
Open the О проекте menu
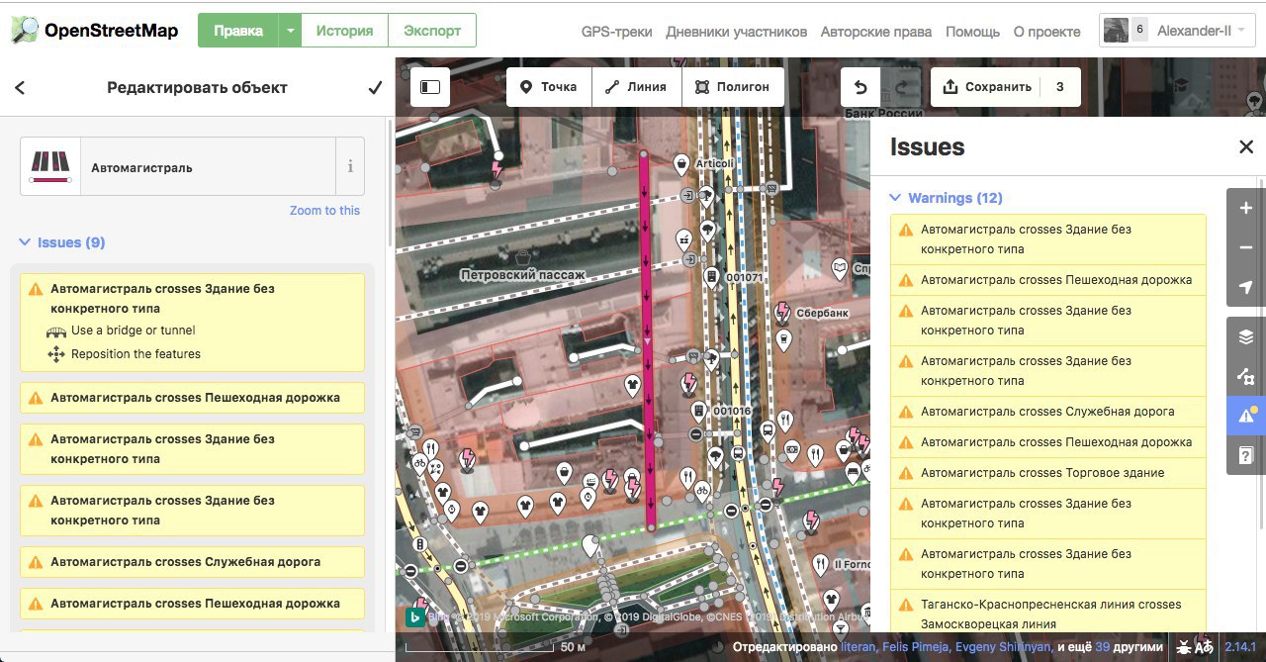point(1046,32)
